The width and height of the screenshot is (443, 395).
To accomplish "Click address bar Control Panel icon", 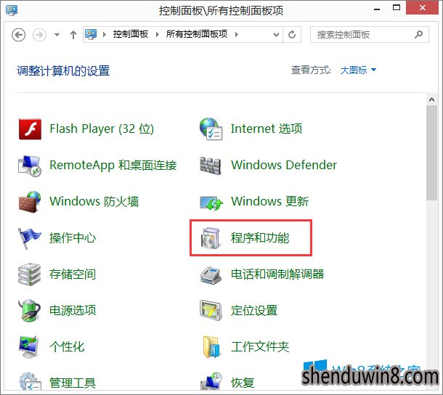I will (x=91, y=34).
